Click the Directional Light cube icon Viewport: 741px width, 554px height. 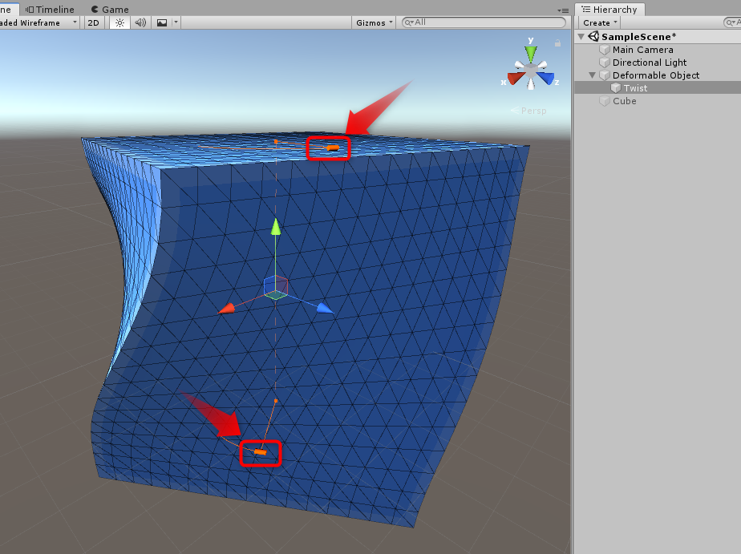coord(605,63)
